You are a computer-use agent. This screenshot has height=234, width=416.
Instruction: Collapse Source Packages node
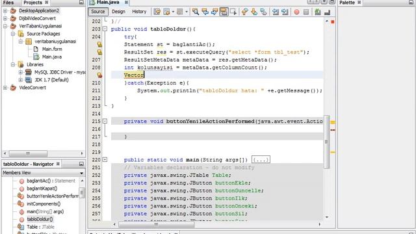13,34
